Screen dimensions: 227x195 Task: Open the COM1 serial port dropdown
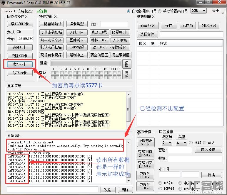click(x=198, y=11)
